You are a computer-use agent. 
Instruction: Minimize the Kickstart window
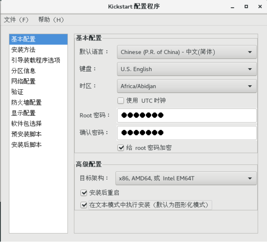coord(232,7)
